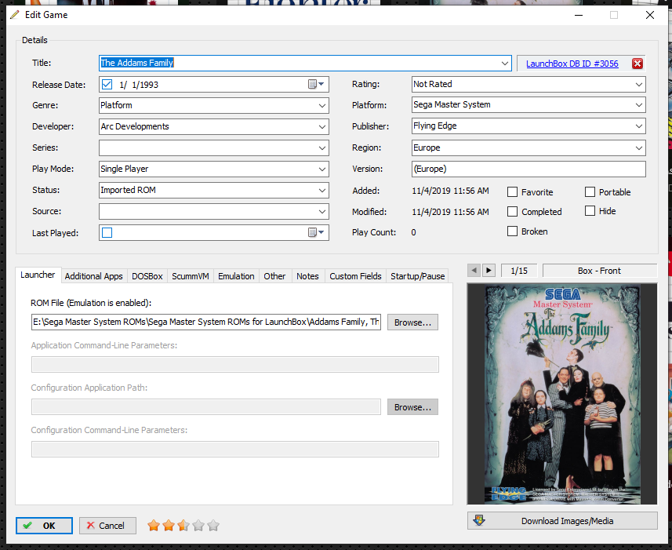Open the Status dropdown
The width and height of the screenshot is (672, 550).
(322, 191)
